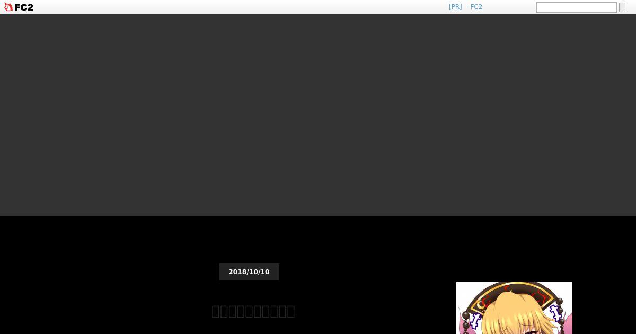The image size is (636, 334).
Task: Open the post dated 2018/10/10
Action: pos(249,272)
